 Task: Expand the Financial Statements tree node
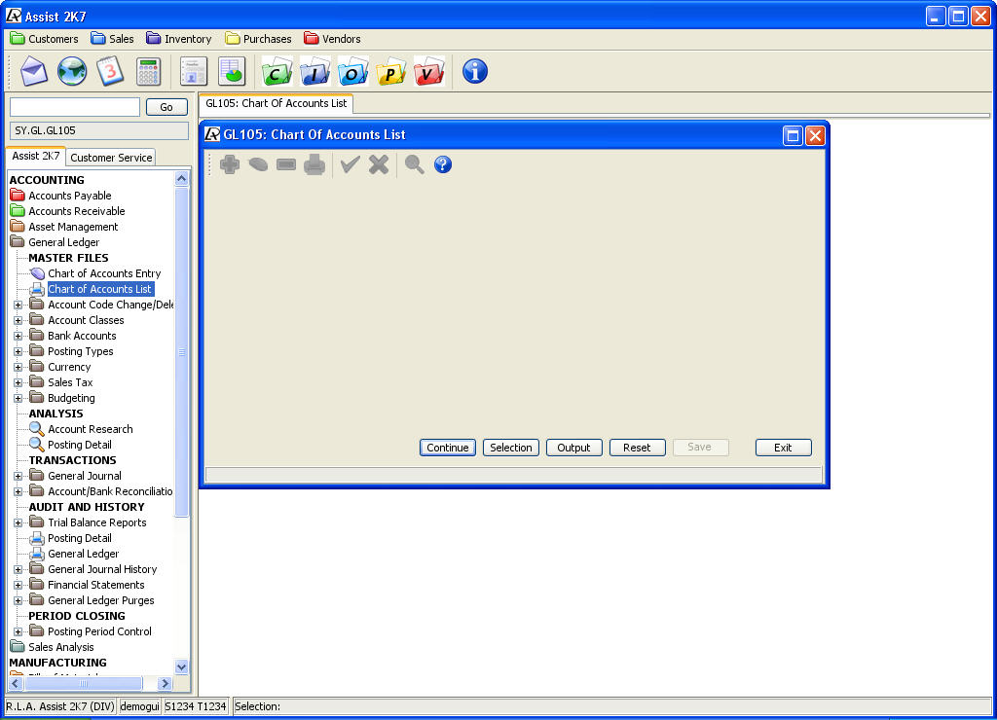(18, 586)
